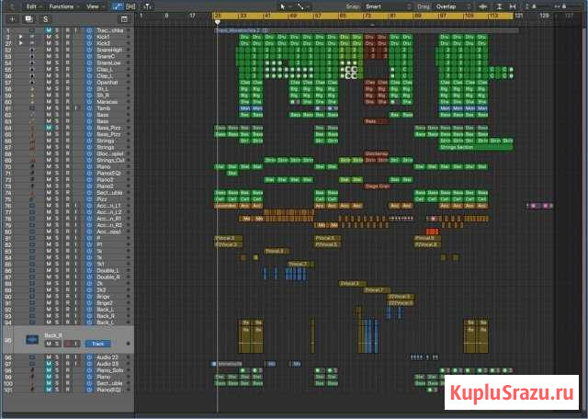This screenshot has width=588, height=419.
Task: Click the add new track plus button
Action: 12,19
